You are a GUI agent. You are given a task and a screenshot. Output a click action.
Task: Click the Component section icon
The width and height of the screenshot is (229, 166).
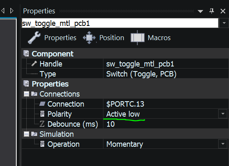click(x=26, y=54)
